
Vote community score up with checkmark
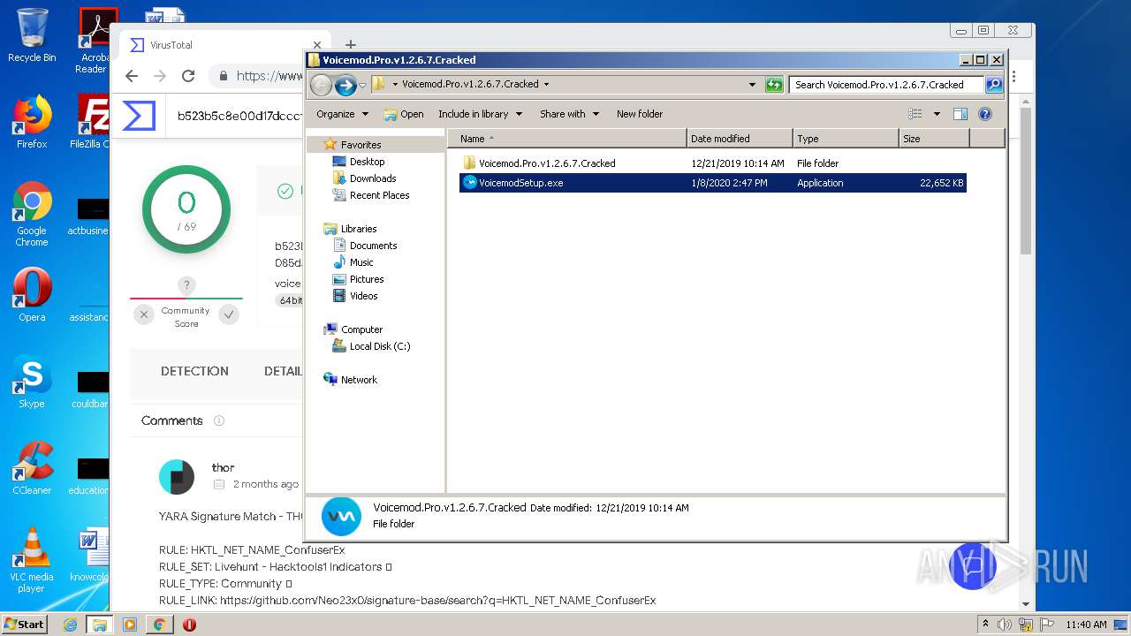pyautogui.click(x=229, y=314)
